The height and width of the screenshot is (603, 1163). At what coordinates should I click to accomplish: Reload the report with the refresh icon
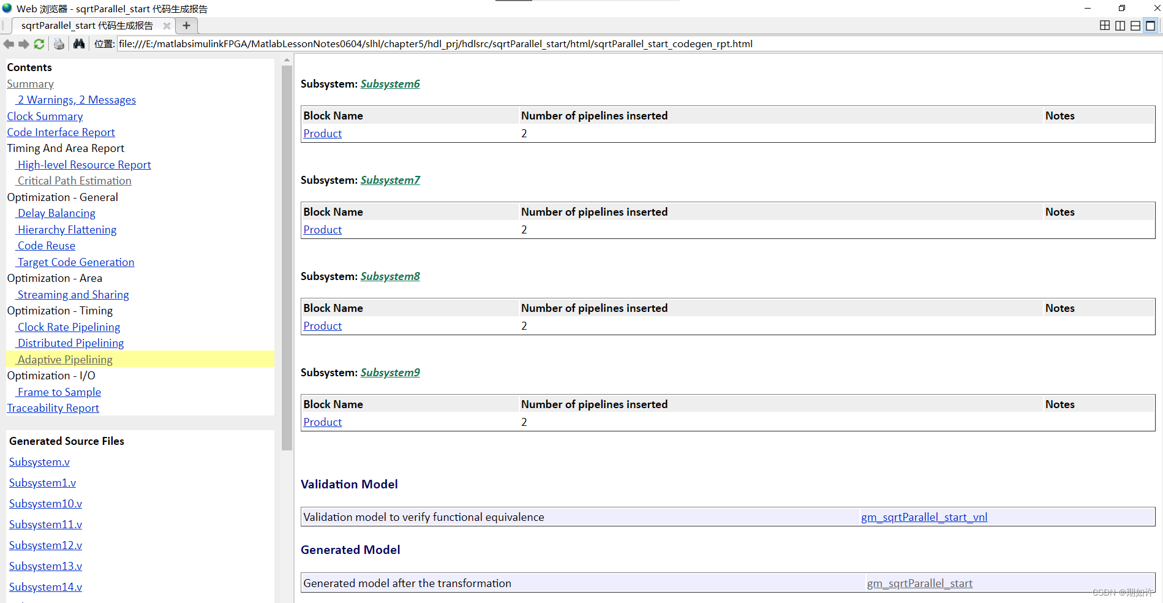point(39,44)
